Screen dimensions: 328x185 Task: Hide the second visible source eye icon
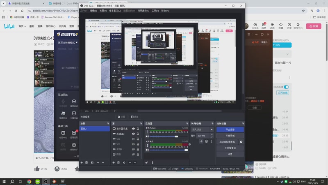click(133, 134)
